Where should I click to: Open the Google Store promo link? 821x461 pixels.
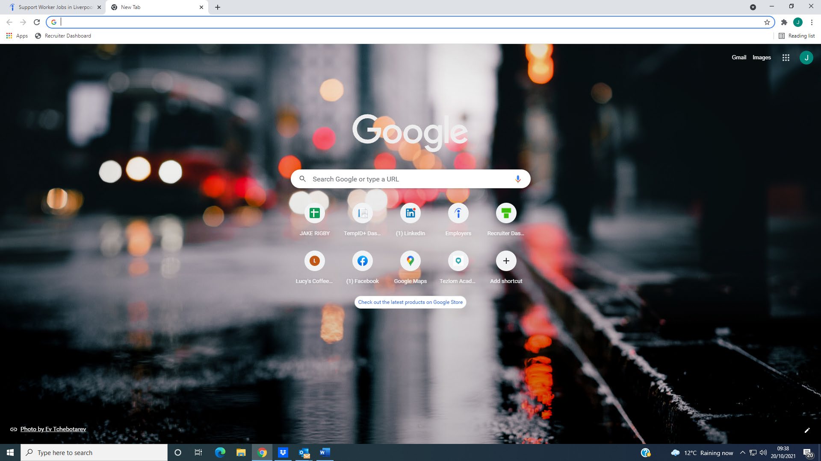coord(410,302)
